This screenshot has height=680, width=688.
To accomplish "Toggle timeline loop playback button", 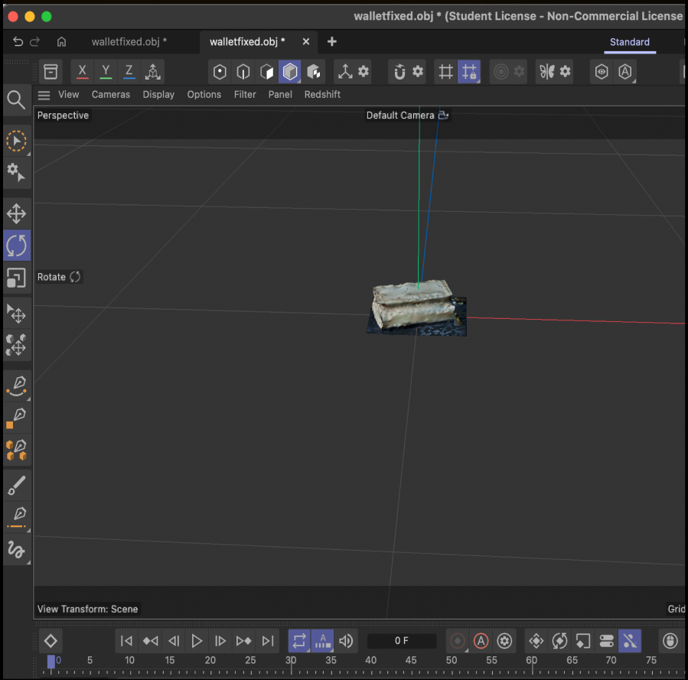I will coord(299,641).
